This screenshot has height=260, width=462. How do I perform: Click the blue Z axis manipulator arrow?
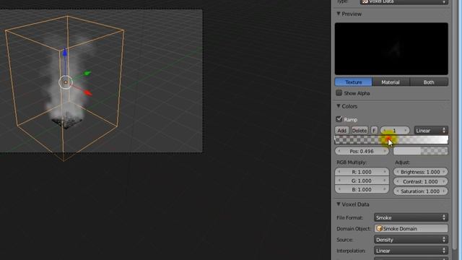(65, 53)
